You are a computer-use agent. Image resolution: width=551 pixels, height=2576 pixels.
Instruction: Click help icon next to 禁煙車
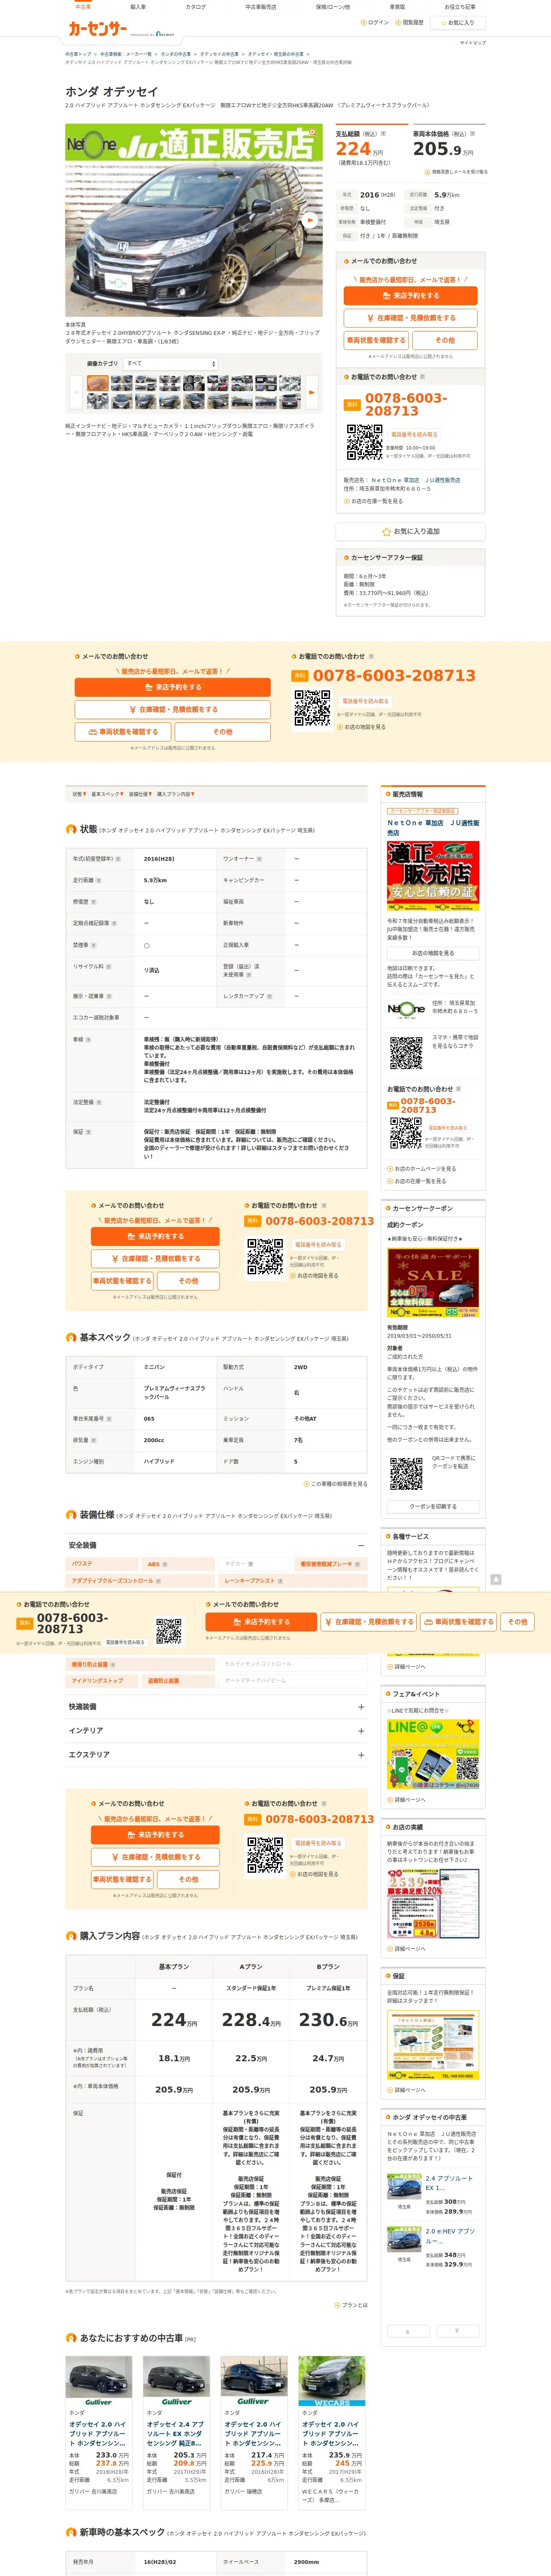click(x=94, y=945)
